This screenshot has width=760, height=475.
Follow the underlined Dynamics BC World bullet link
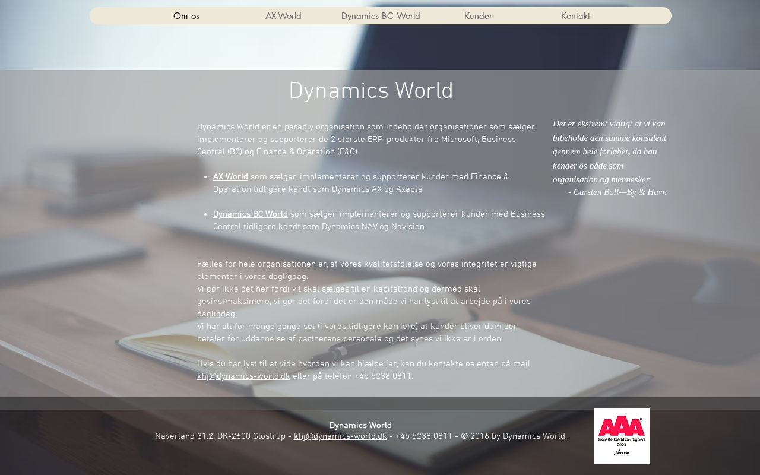point(250,214)
